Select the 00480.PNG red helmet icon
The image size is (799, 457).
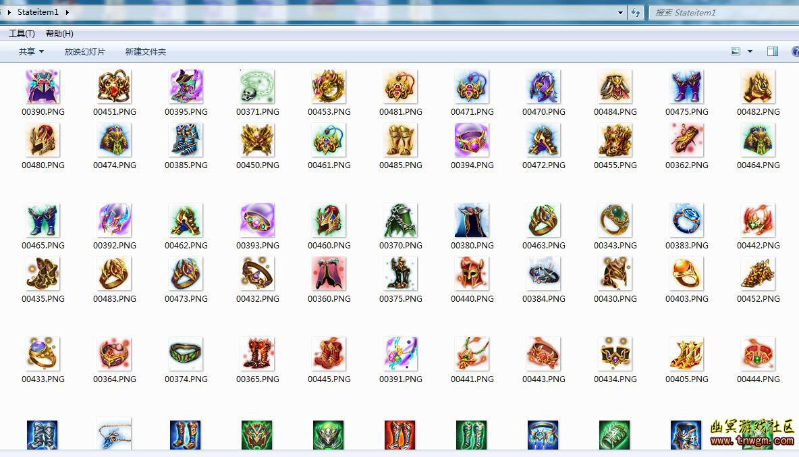(43, 140)
